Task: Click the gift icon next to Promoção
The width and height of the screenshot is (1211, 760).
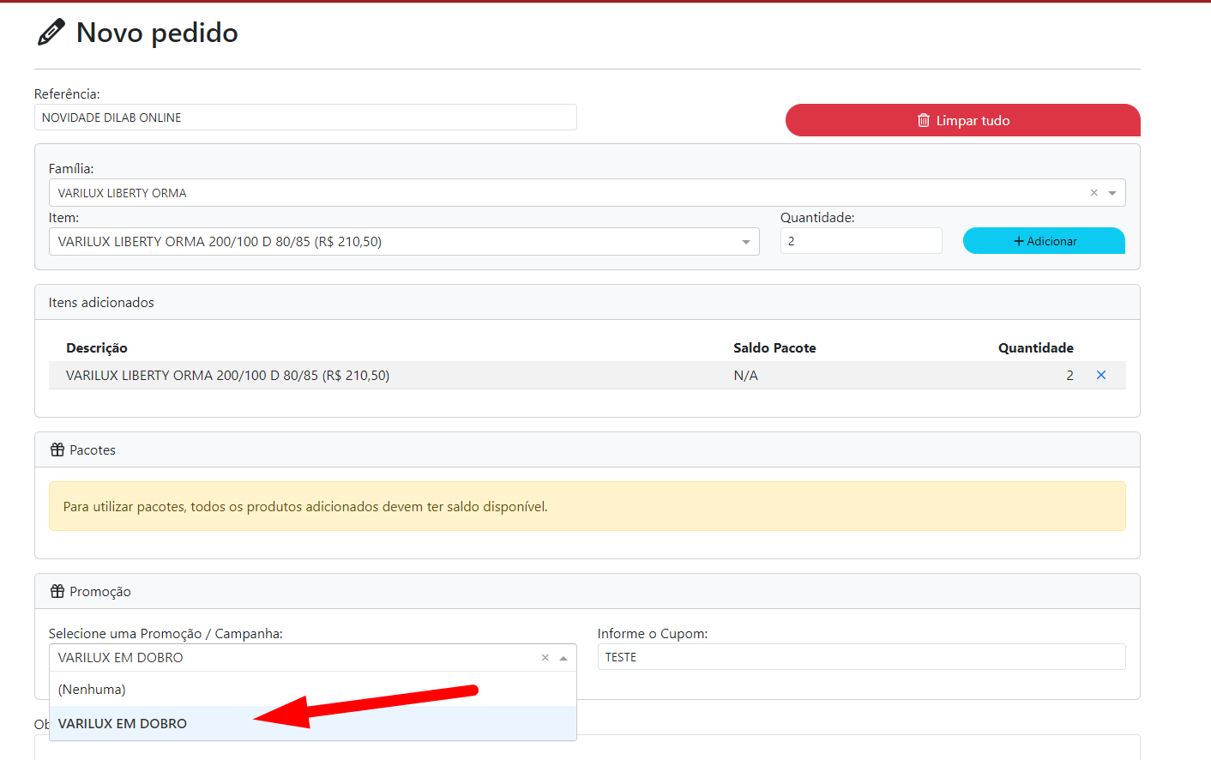Action: 57,591
